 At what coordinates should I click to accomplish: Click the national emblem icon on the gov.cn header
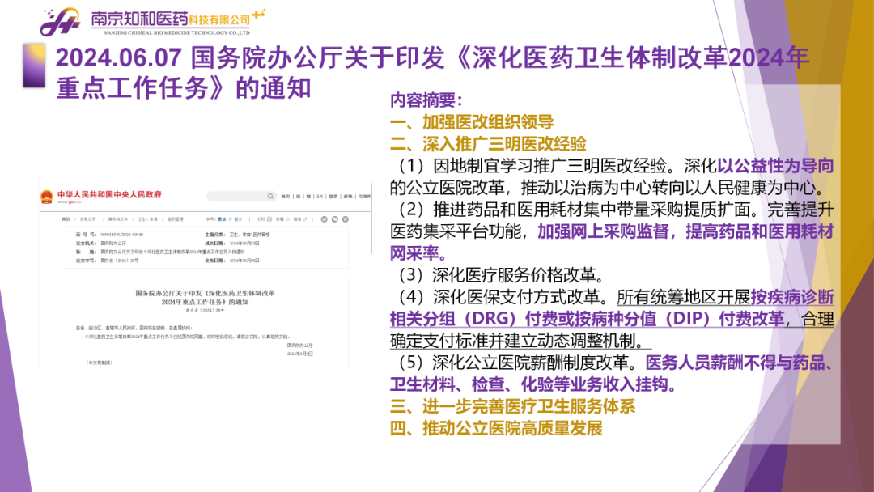point(47,197)
